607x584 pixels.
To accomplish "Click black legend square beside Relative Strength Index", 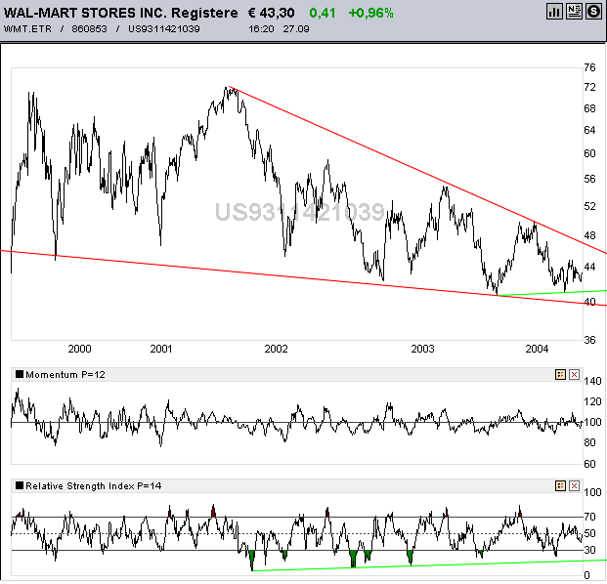I will [x=20, y=485].
